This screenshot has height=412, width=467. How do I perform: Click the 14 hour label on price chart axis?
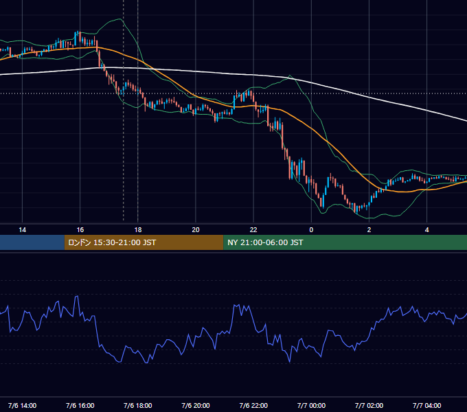(x=23, y=230)
